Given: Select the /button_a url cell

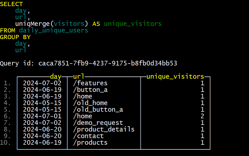Looking at the screenshot, I should point(90,90).
